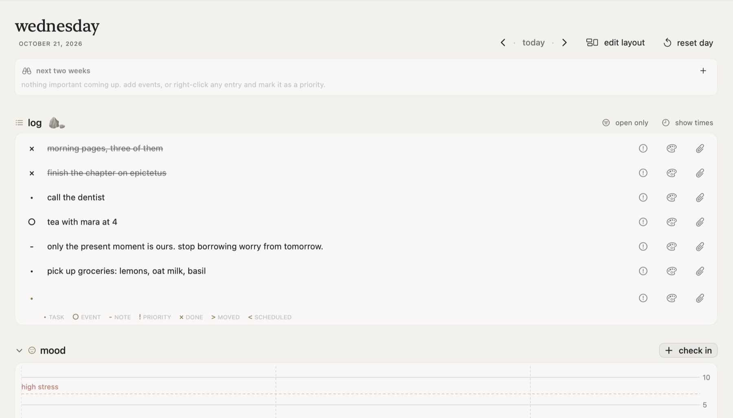The height and width of the screenshot is (418, 733).
Task: Click the only the present moment note text
Action: [185, 246]
